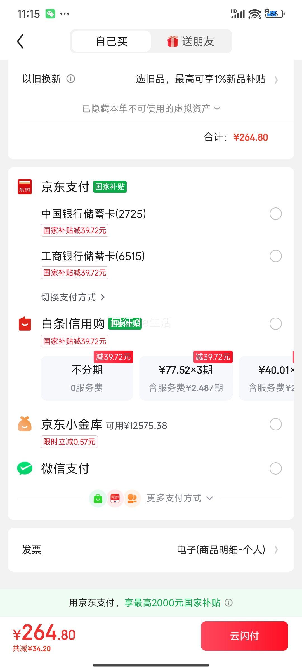Select the 自己买 tab
Viewport: 302px width, 672px height.
click(111, 41)
